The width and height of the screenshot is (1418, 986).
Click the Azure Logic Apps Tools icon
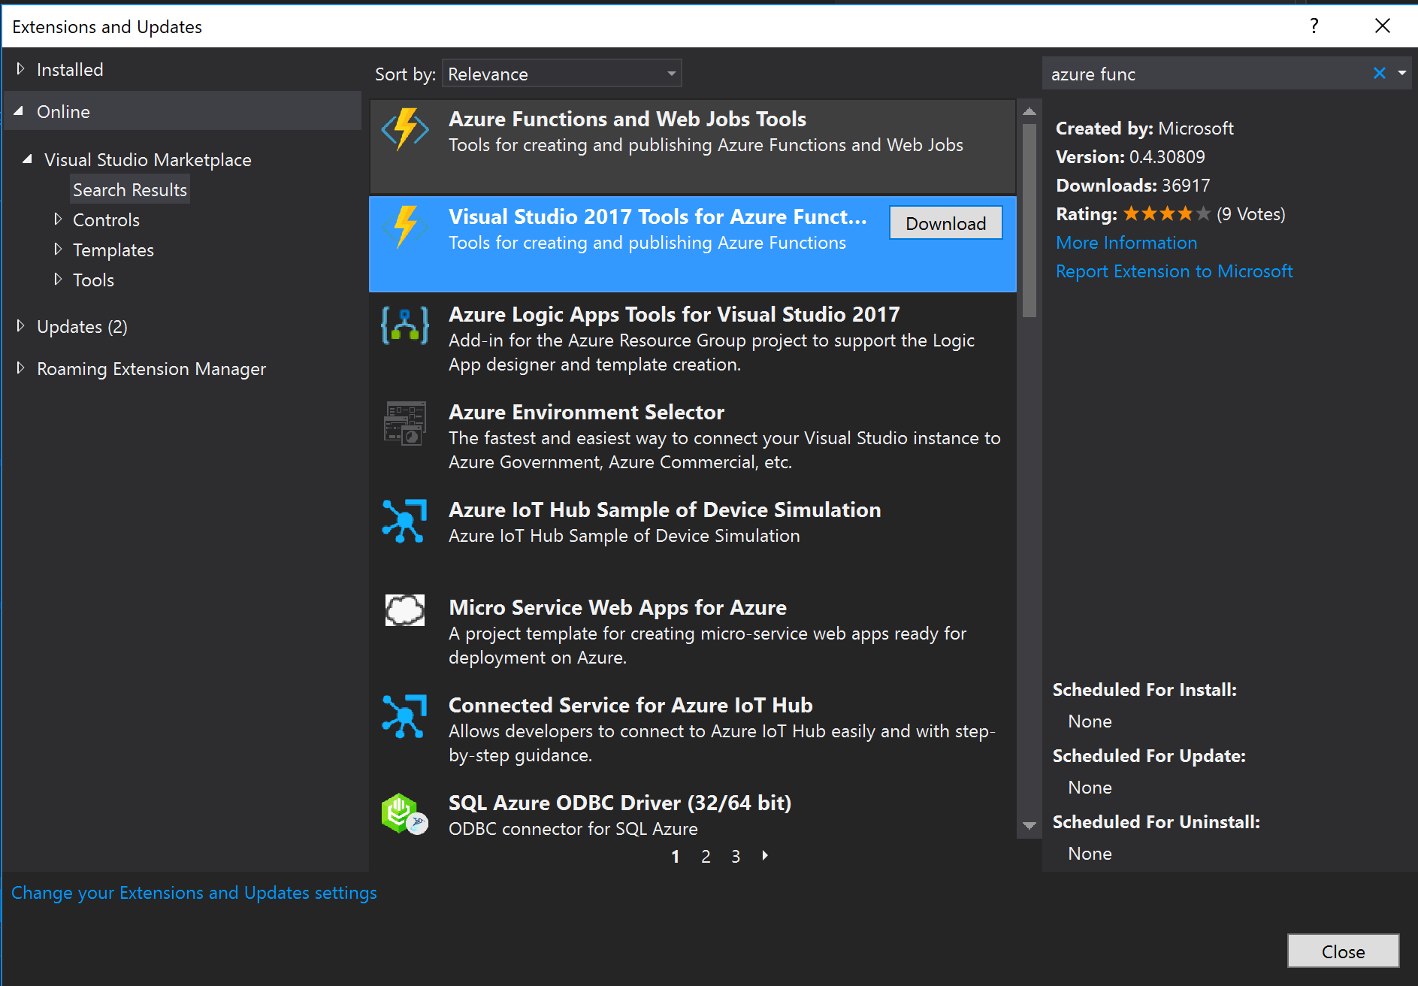[x=405, y=325]
